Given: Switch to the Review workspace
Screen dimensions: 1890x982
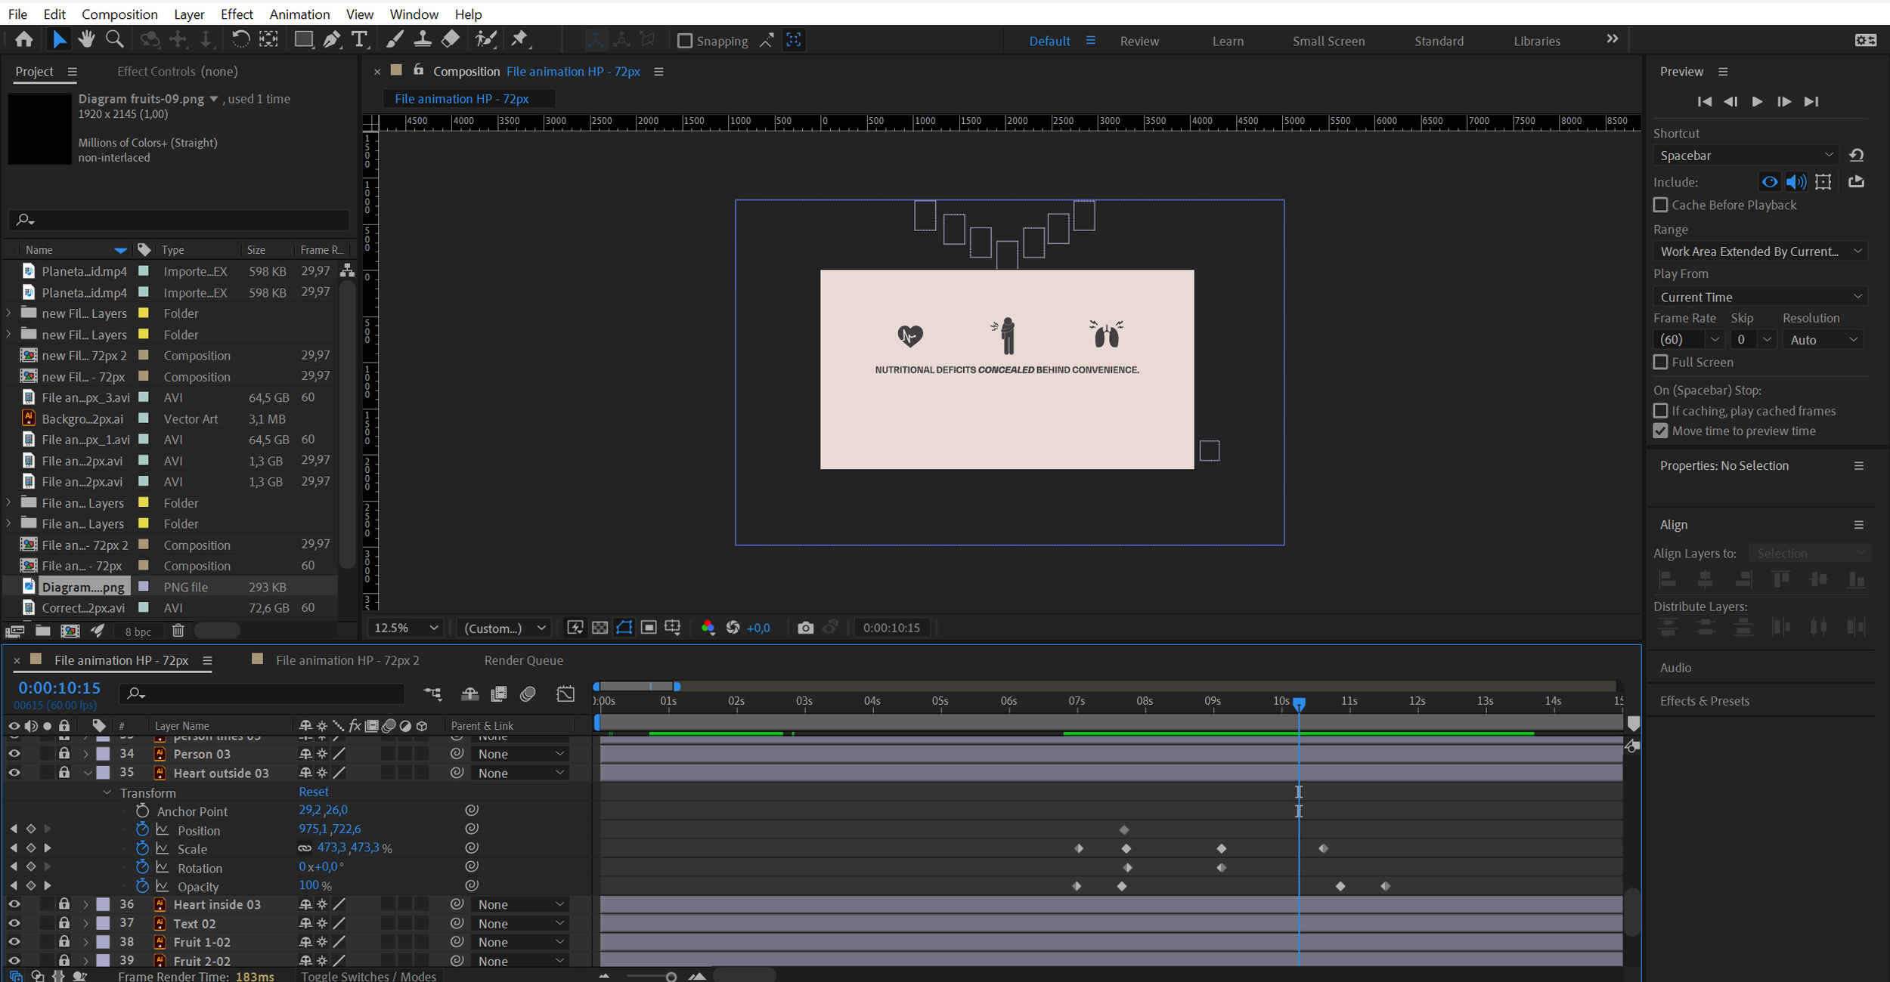Looking at the screenshot, I should click(x=1139, y=41).
